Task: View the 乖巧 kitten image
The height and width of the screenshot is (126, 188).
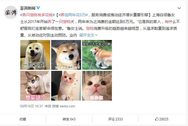Action: [66, 86]
